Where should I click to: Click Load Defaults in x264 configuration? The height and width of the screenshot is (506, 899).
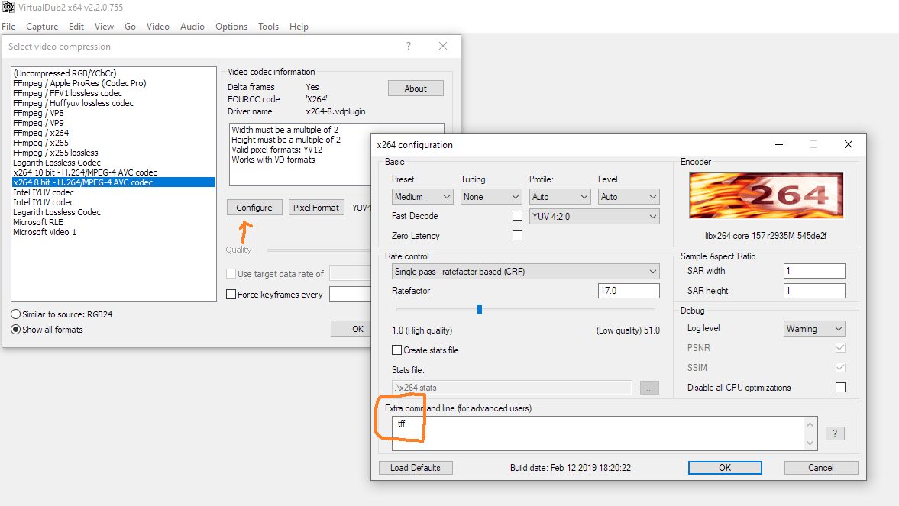[x=416, y=468]
